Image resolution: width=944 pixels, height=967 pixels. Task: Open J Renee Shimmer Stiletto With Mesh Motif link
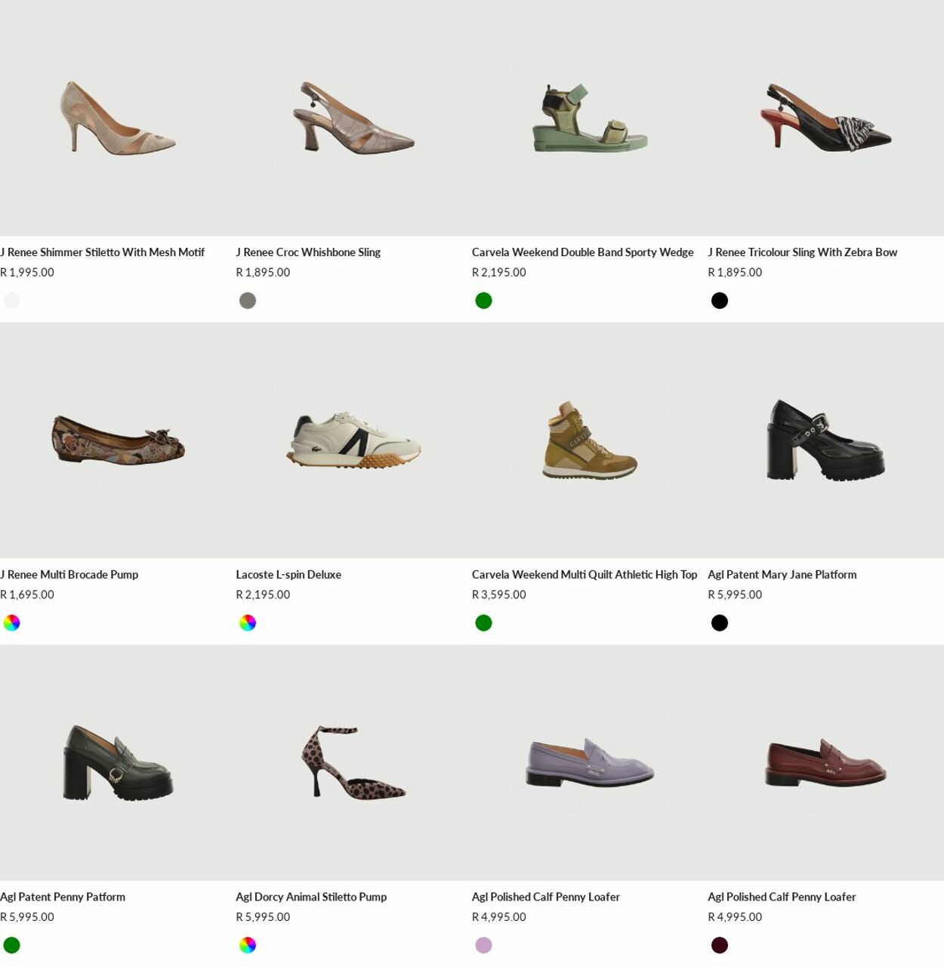(x=102, y=252)
